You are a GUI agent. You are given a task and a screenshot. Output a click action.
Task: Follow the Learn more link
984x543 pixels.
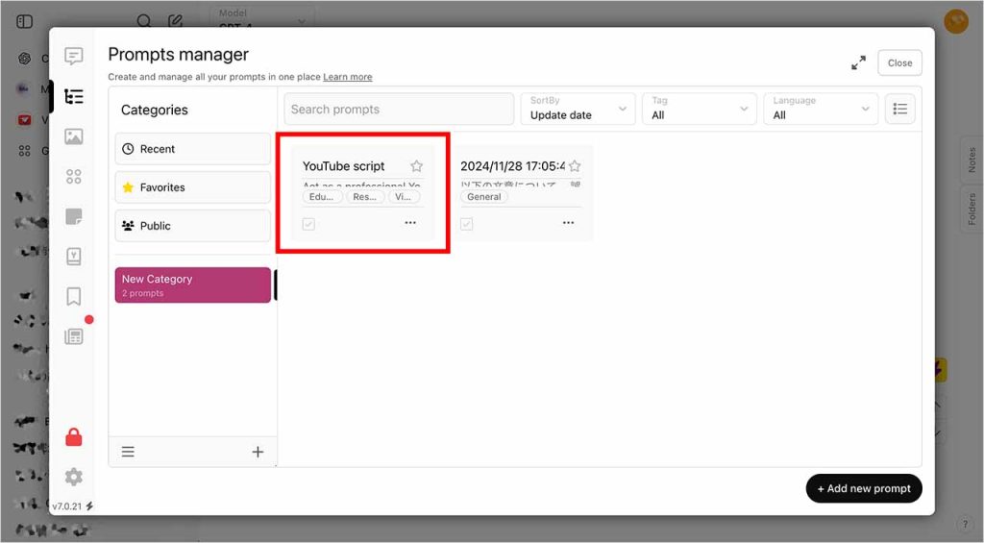(x=348, y=77)
